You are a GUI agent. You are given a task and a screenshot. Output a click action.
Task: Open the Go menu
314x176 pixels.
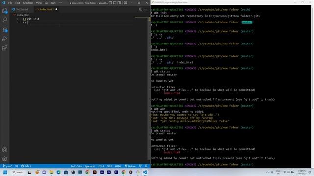[x=46, y=3]
